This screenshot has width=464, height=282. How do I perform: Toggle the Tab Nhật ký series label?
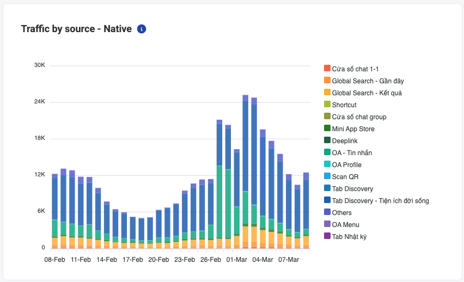349,237
